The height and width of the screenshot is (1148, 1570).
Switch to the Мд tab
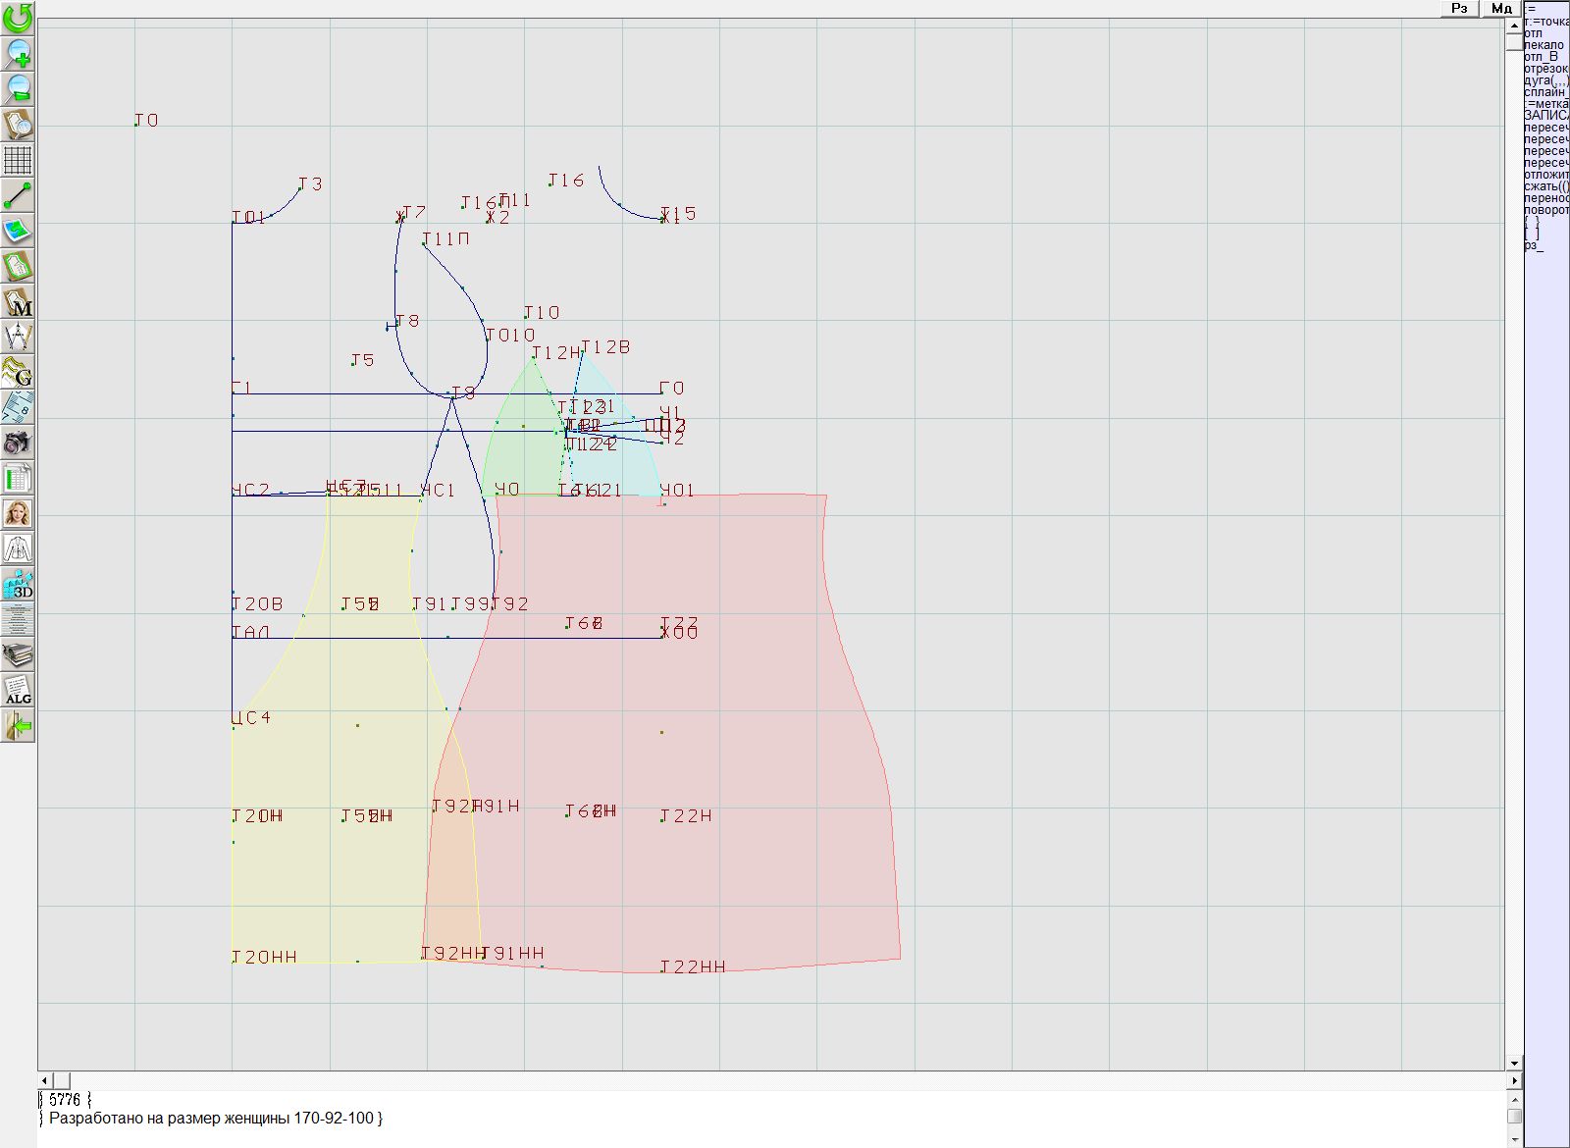point(1500,9)
